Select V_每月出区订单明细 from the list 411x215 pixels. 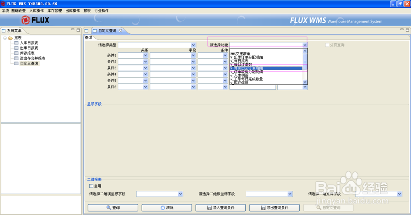coord(266,68)
